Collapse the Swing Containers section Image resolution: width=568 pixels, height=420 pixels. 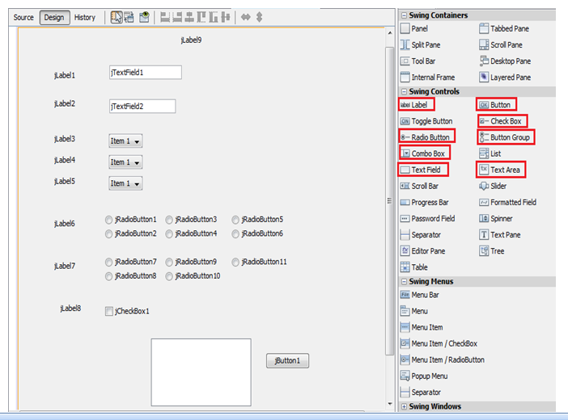click(404, 15)
